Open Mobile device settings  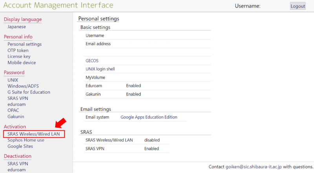click(x=22, y=62)
